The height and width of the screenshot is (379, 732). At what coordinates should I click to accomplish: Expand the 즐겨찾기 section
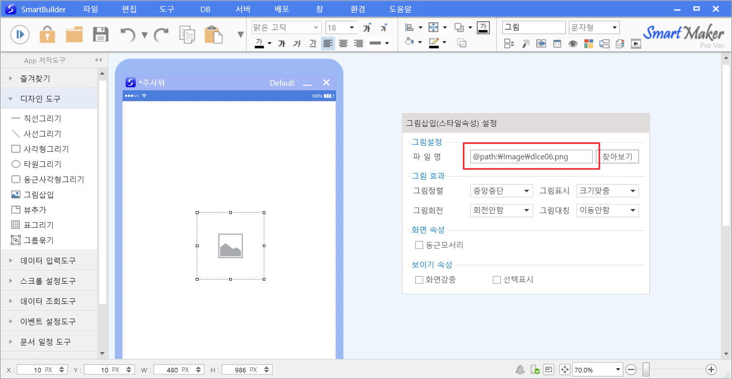click(49, 79)
